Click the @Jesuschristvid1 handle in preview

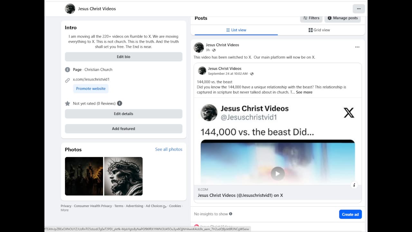click(x=249, y=117)
